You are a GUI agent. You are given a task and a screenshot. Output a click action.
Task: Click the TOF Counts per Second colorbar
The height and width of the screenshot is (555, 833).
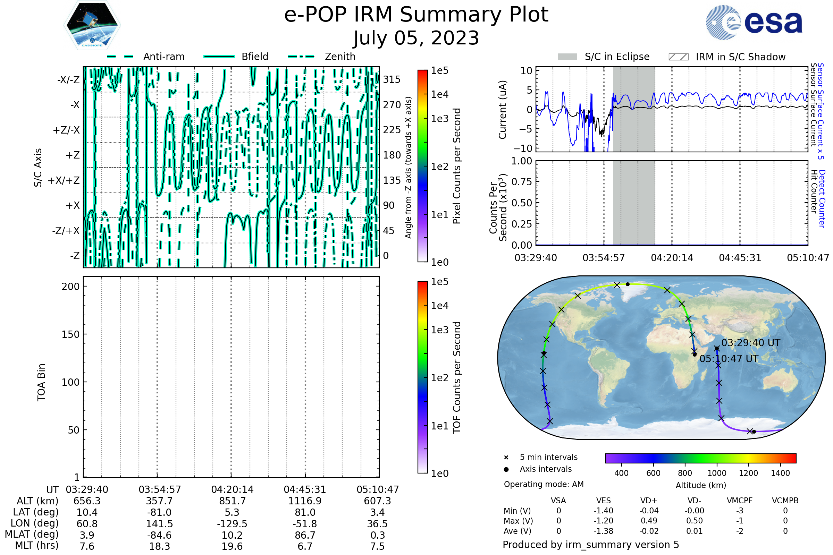(422, 377)
